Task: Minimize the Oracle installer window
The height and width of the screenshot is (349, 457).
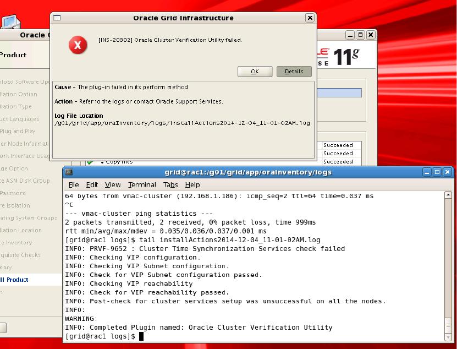Action: tap(350, 35)
